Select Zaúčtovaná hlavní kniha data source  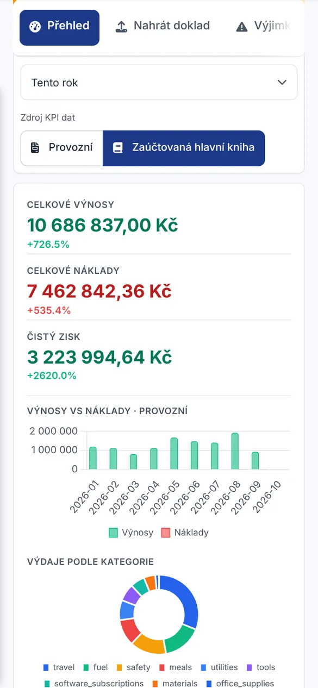pyautogui.click(x=184, y=148)
